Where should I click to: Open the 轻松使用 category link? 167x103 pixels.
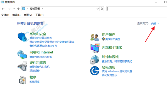[x=109, y=67]
